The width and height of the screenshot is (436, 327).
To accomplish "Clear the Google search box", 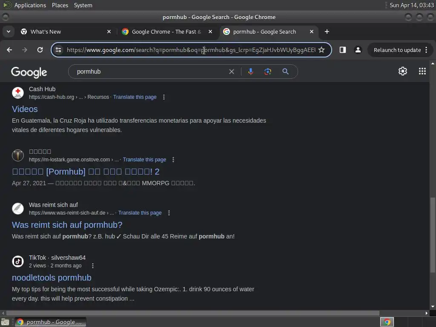I will (x=231, y=72).
